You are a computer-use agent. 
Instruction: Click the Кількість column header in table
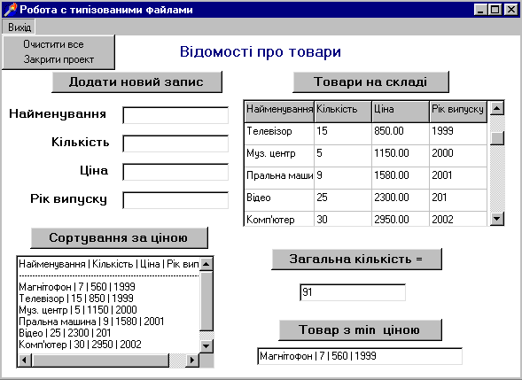343,112
